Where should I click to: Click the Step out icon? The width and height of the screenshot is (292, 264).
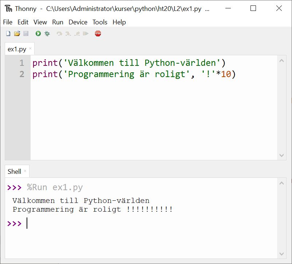(77, 33)
